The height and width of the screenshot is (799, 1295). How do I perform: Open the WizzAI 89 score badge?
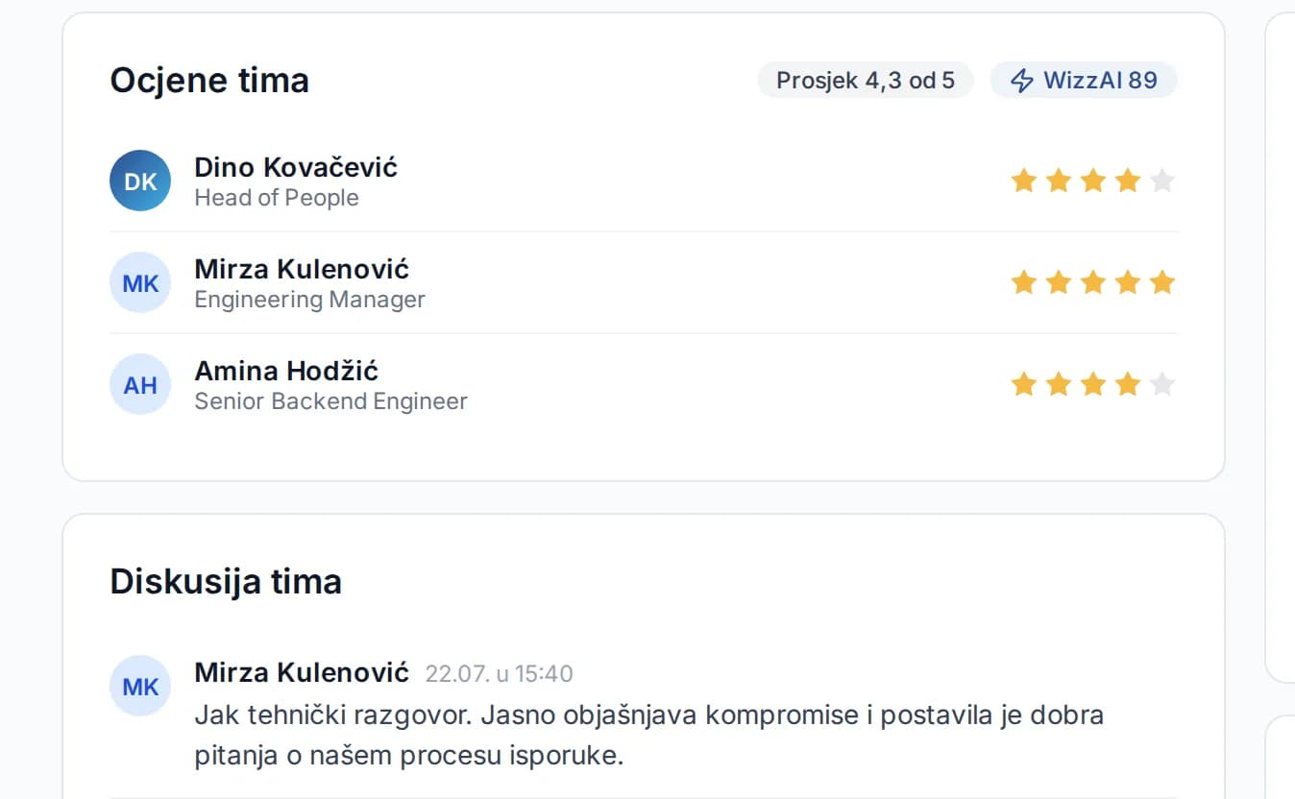pyautogui.click(x=1084, y=80)
